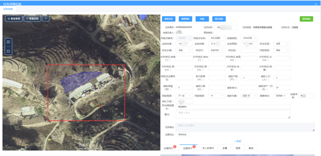
Task: Click the green 保存修改 button
Action: (306, 19)
